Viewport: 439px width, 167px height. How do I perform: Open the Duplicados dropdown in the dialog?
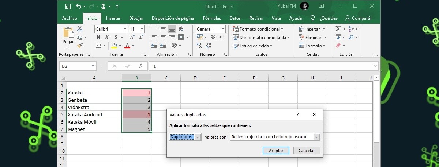[198, 137]
